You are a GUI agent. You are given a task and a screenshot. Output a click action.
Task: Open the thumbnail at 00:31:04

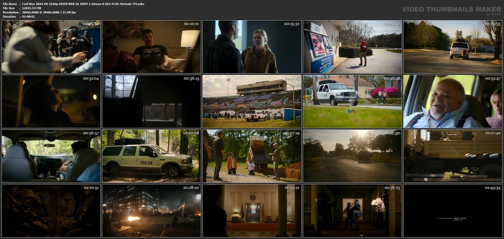[x=51, y=102]
